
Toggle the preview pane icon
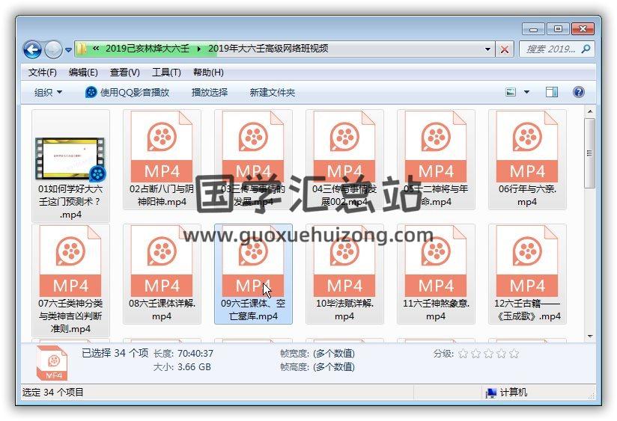[x=552, y=92]
